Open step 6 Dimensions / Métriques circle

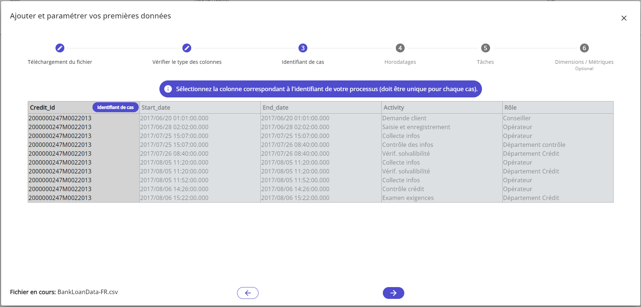tap(584, 48)
